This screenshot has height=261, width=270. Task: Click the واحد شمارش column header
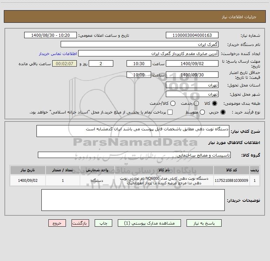(x=97, y=170)
